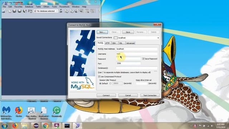Click the volume icon in system tray
The image size is (229, 129).
pos(212,126)
